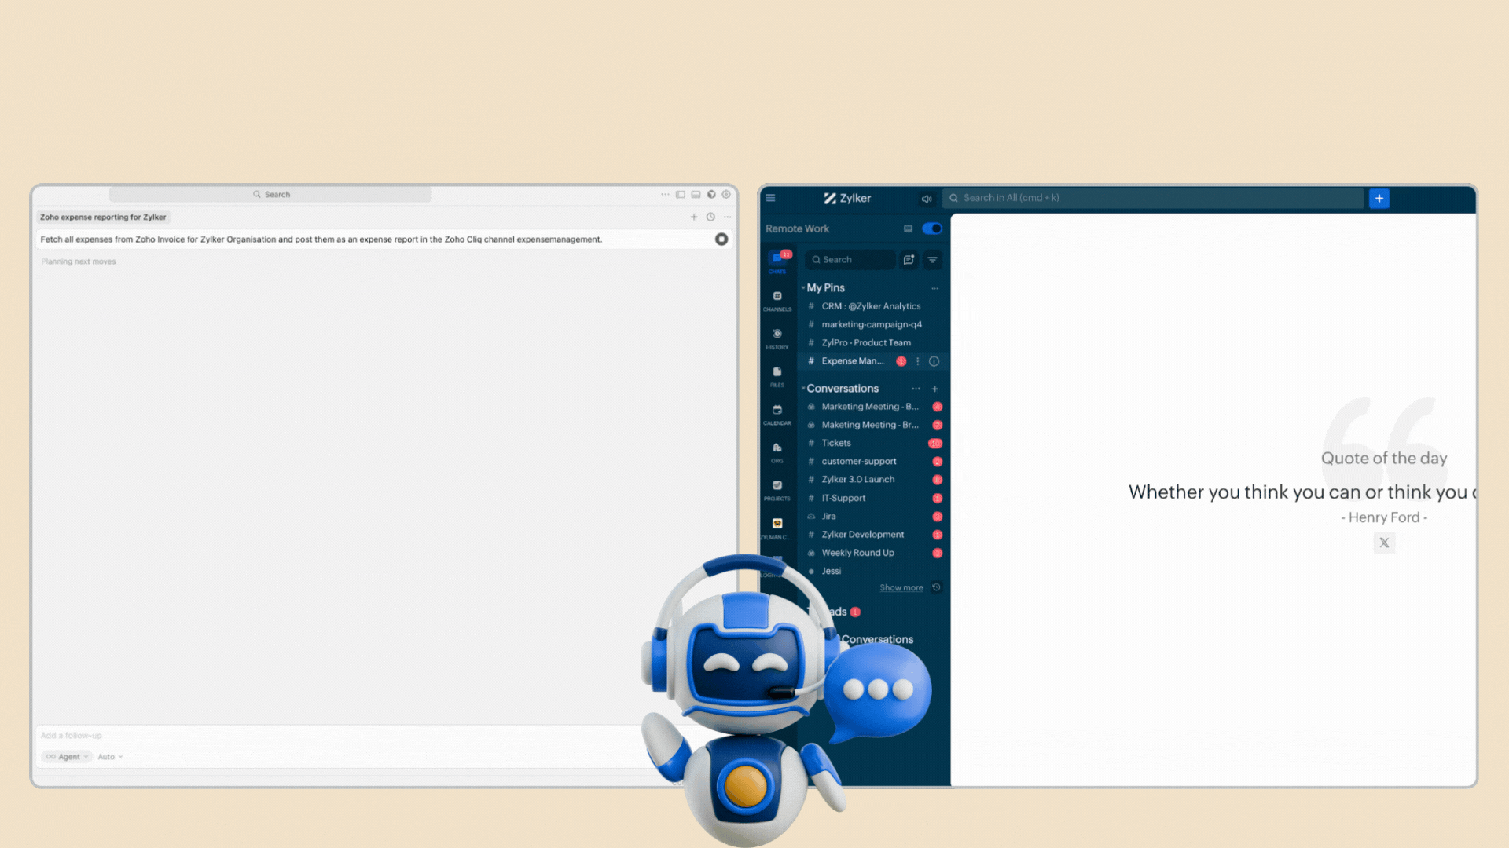Screen dimensions: 1509x848
Task: Open the three-dot options on Expense Man channel
Action: pos(917,361)
